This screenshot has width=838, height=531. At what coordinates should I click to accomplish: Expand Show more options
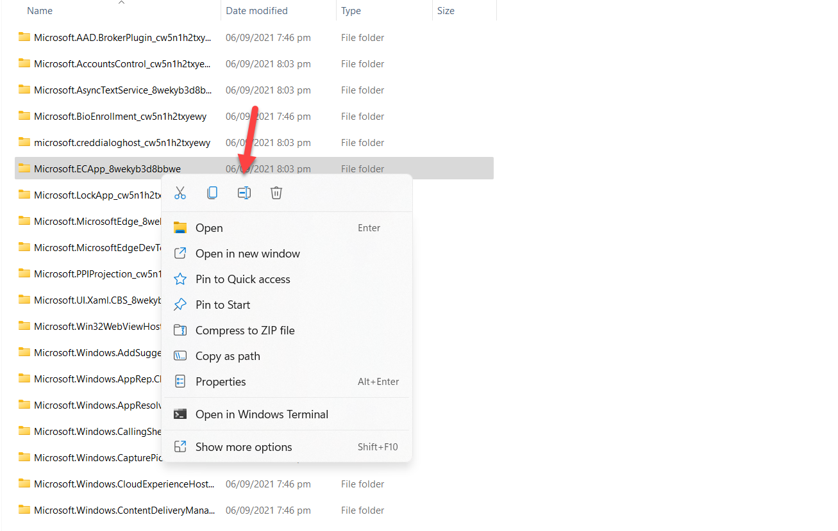(244, 447)
